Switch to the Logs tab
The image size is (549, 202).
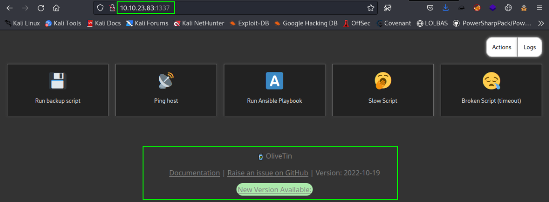[x=530, y=47]
